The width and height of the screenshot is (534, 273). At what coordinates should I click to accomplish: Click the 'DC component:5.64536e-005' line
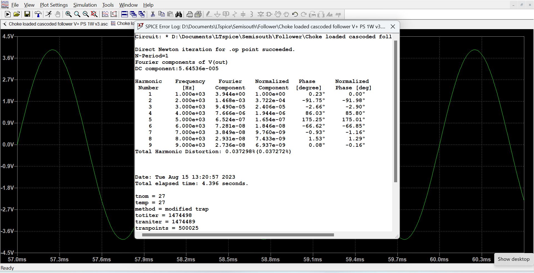tap(177, 69)
